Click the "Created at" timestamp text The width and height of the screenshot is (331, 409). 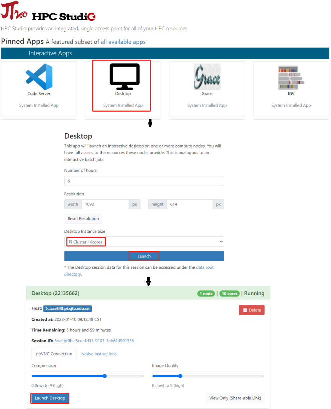tap(78, 319)
